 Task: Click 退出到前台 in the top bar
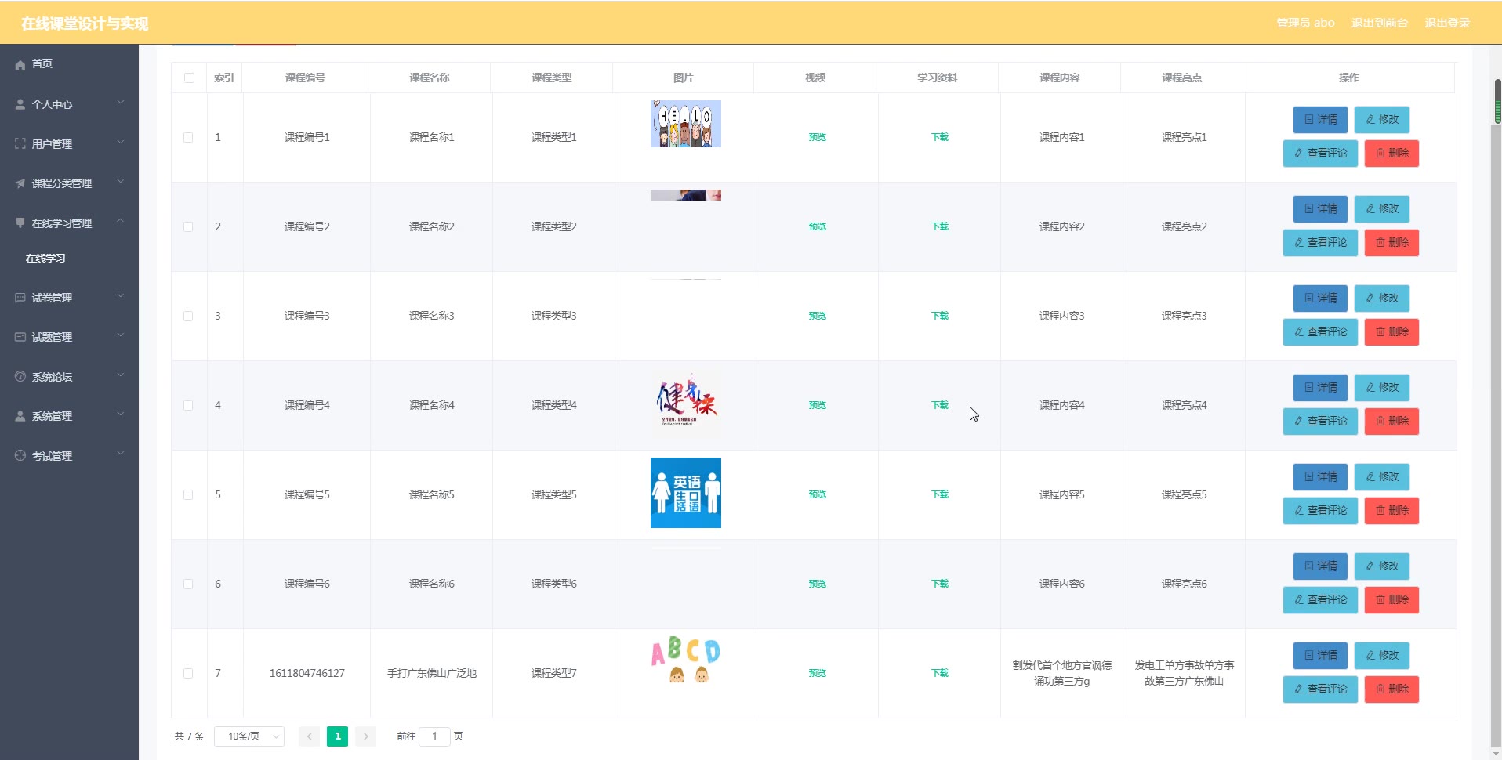(x=1379, y=23)
